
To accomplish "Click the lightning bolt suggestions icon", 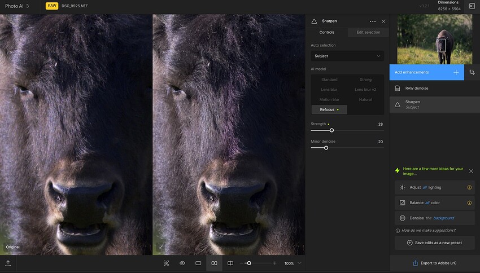I will [398, 170].
